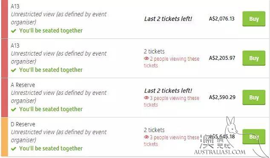Click green checkmark in D Reserve listing
The image size is (270, 158).
click(x=14, y=149)
